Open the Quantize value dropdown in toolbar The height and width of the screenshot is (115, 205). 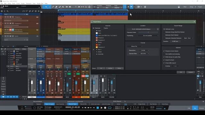click(x=101, y=8)
